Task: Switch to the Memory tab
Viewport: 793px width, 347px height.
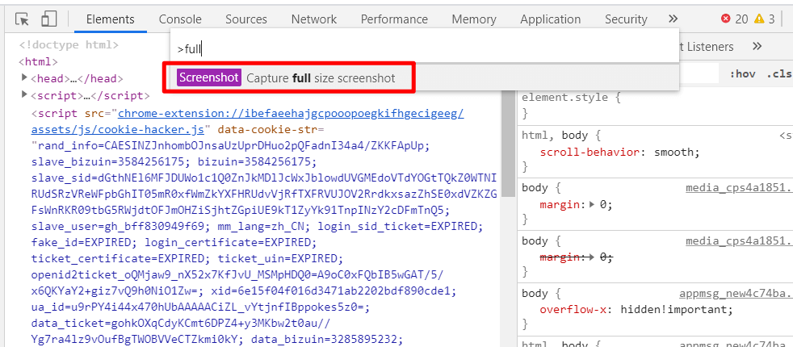Action: point(474,19)
